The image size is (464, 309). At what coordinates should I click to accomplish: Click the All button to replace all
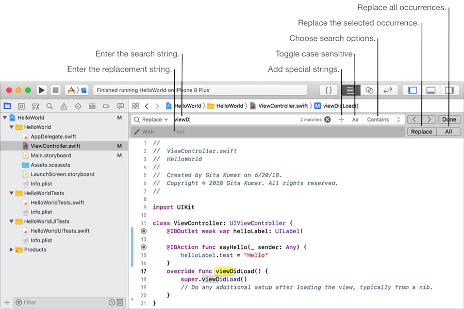[x=449, y=132]
